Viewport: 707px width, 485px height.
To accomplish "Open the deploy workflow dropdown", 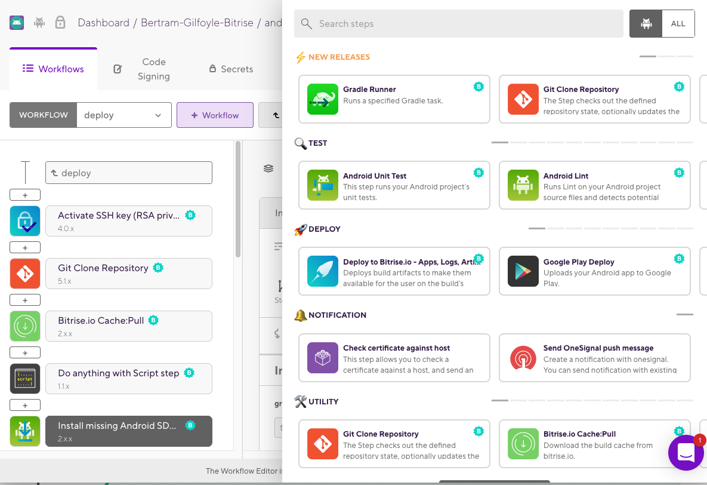I will 124,115.
